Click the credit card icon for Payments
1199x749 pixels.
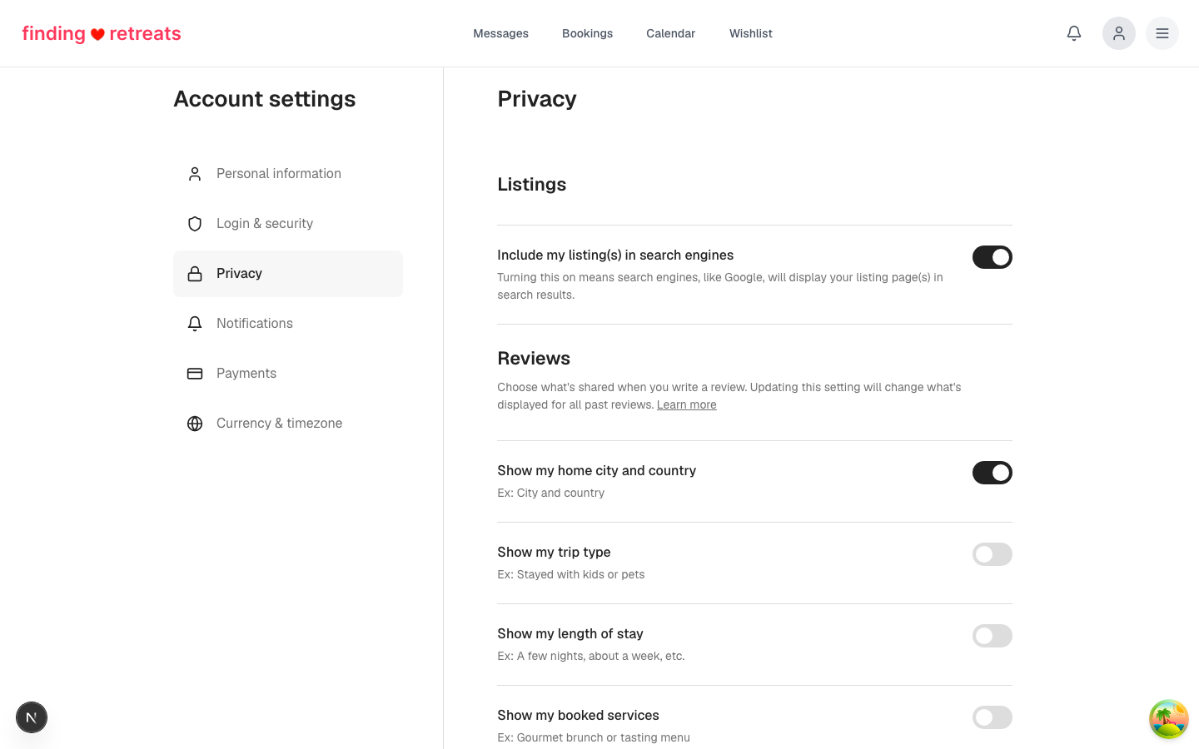(195, 374)
